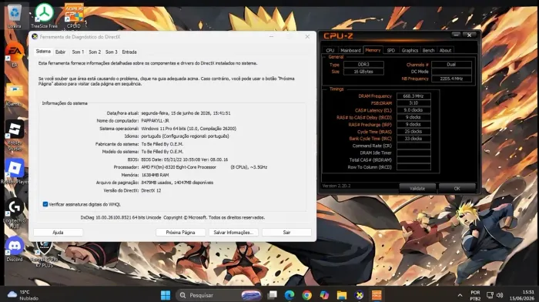Click the Windows Start button on the taskbar

tap(166, 295)
